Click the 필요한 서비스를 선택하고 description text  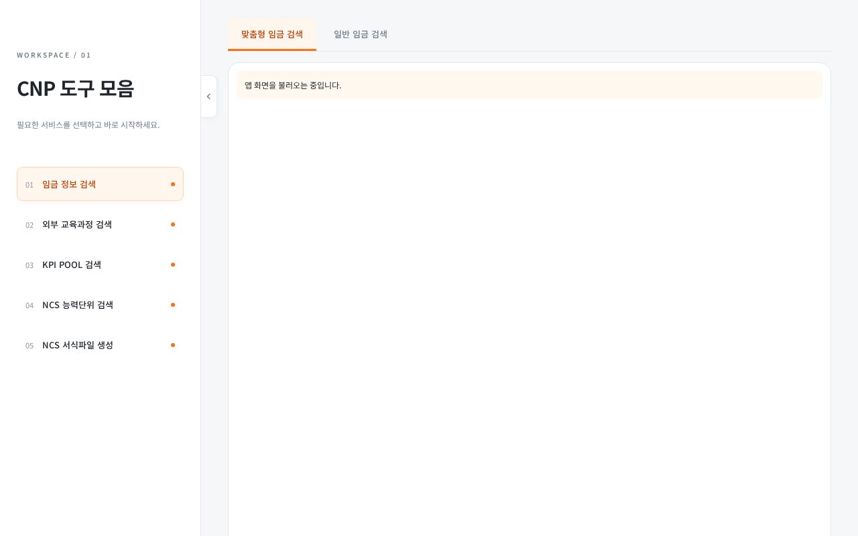point(88,125)
